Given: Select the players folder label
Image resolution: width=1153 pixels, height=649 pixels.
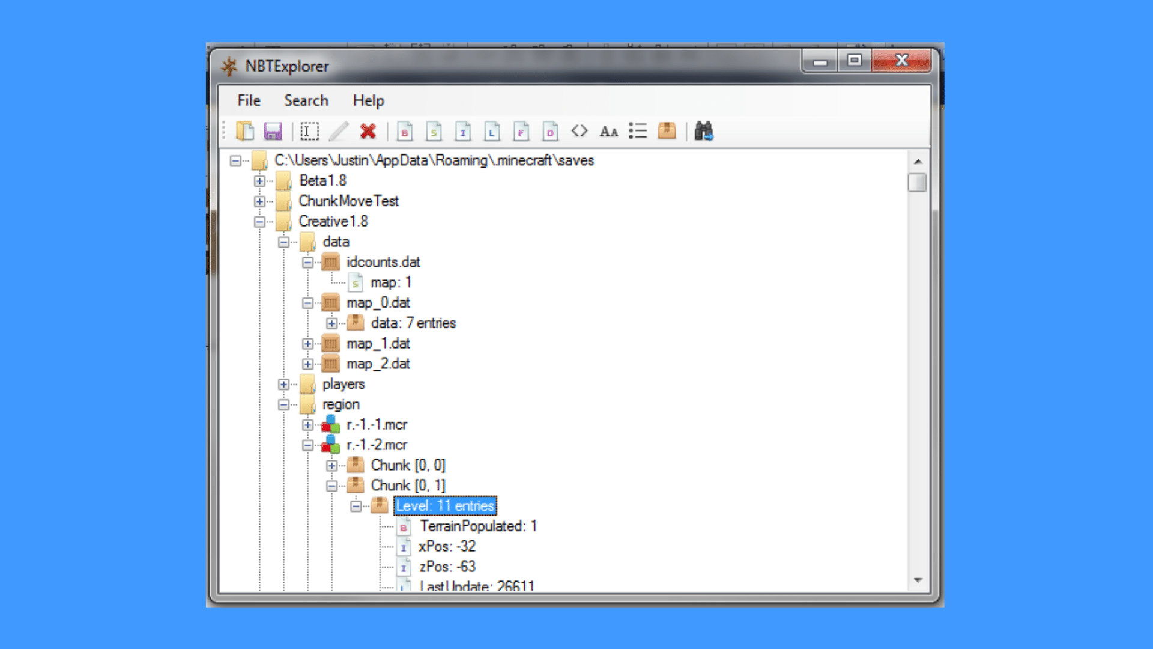Looking at the screenshot, I should point(343,384).
